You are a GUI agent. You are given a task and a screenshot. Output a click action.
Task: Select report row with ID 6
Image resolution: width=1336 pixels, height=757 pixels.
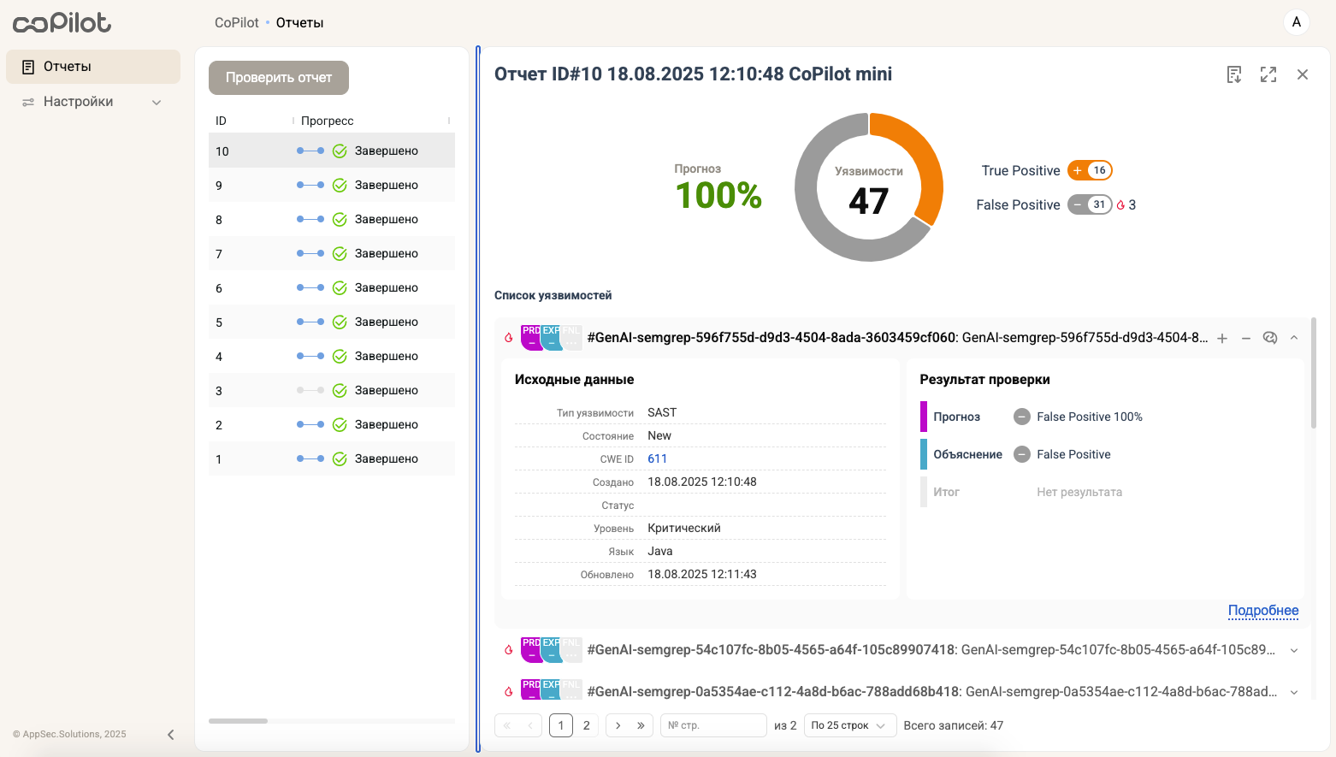click(332, 287)
